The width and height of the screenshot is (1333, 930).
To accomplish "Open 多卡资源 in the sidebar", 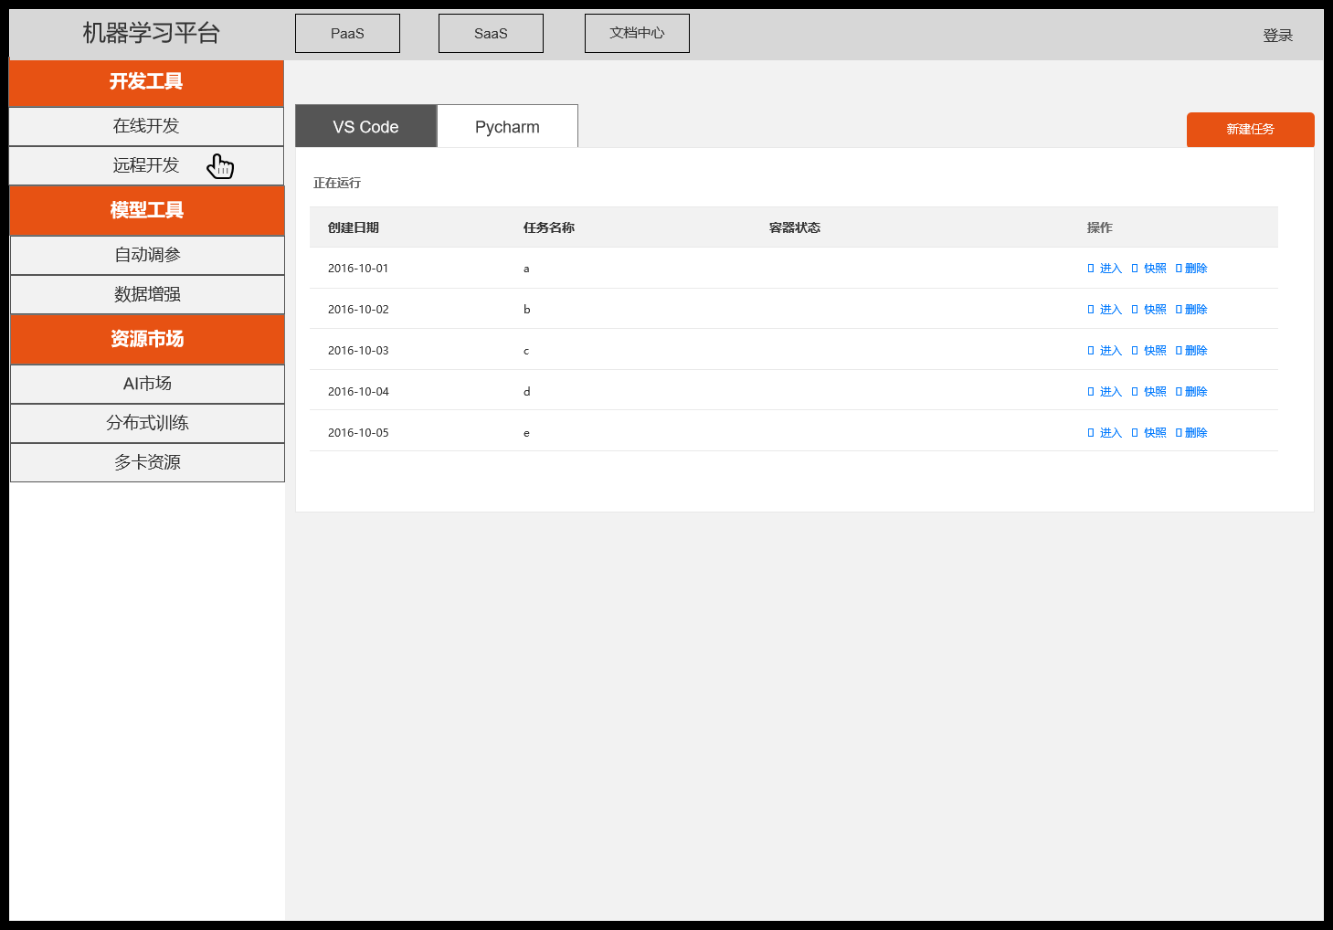I will [x=147, y=462].
